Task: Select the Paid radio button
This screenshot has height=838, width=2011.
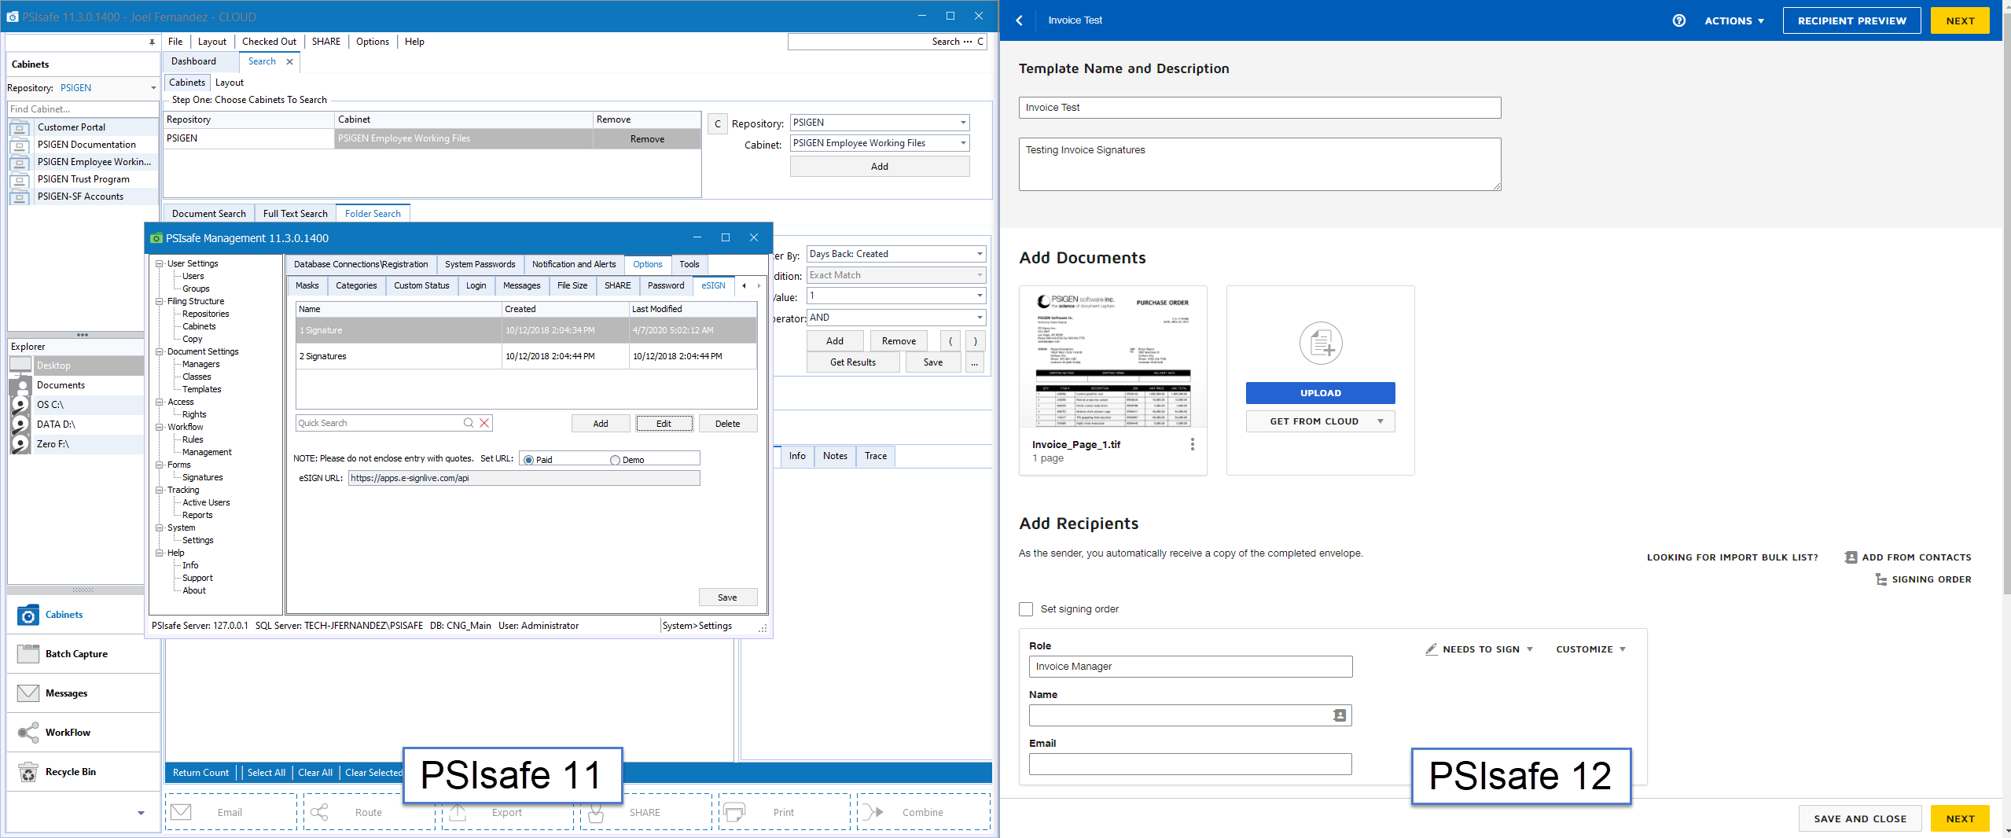Action: (x=529, y=460)
